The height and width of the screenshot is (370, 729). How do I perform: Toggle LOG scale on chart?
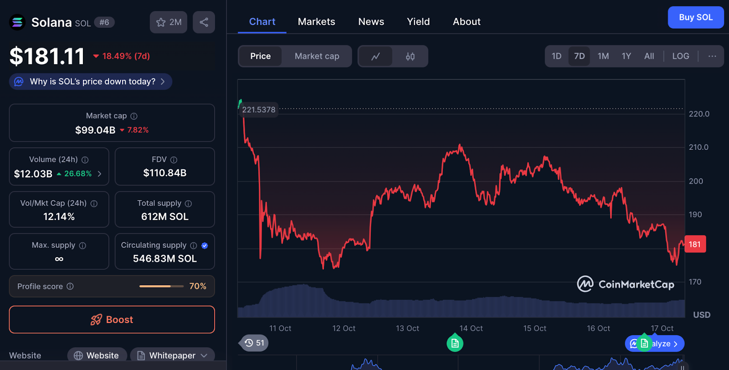point(680,57)
